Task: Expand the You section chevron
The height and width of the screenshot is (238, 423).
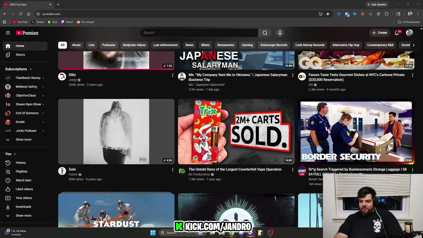Action: 15,154
